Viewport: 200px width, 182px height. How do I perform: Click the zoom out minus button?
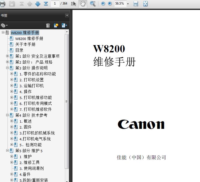click(x=103, y=3)
